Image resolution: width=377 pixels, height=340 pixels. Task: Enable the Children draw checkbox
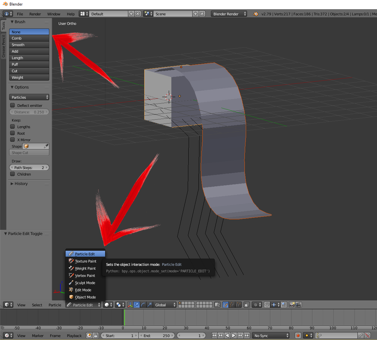click(x=12, y=174)
